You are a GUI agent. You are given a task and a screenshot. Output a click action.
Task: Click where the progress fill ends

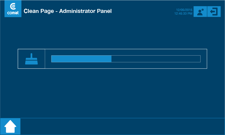pos(112,59)
